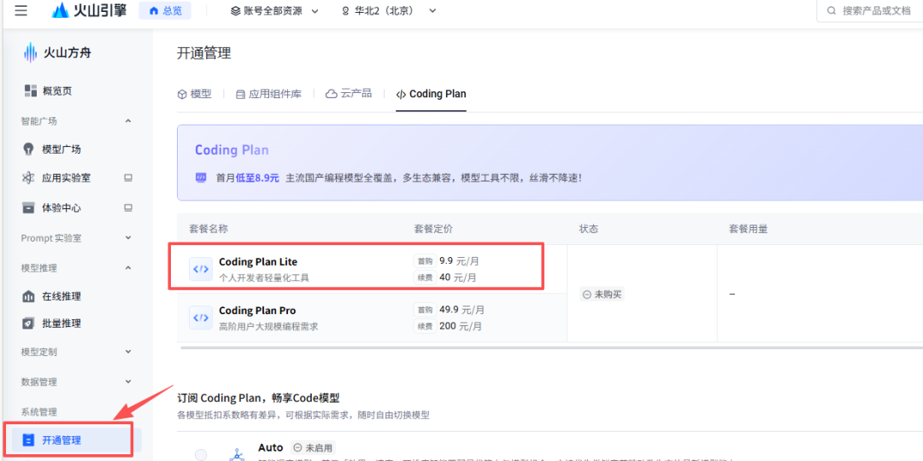Click the 批量推理 icon
The width and height of the screenshot is (923, 461).
(28, 324)
